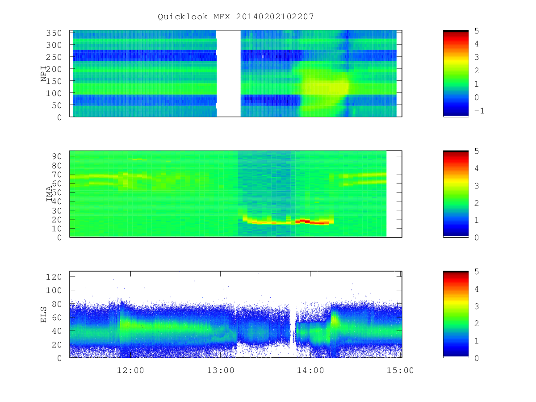The width and height of the screenshot is (536, 402).
Task: Click the red intense band in IMA spectrogram
Action: 313,221
